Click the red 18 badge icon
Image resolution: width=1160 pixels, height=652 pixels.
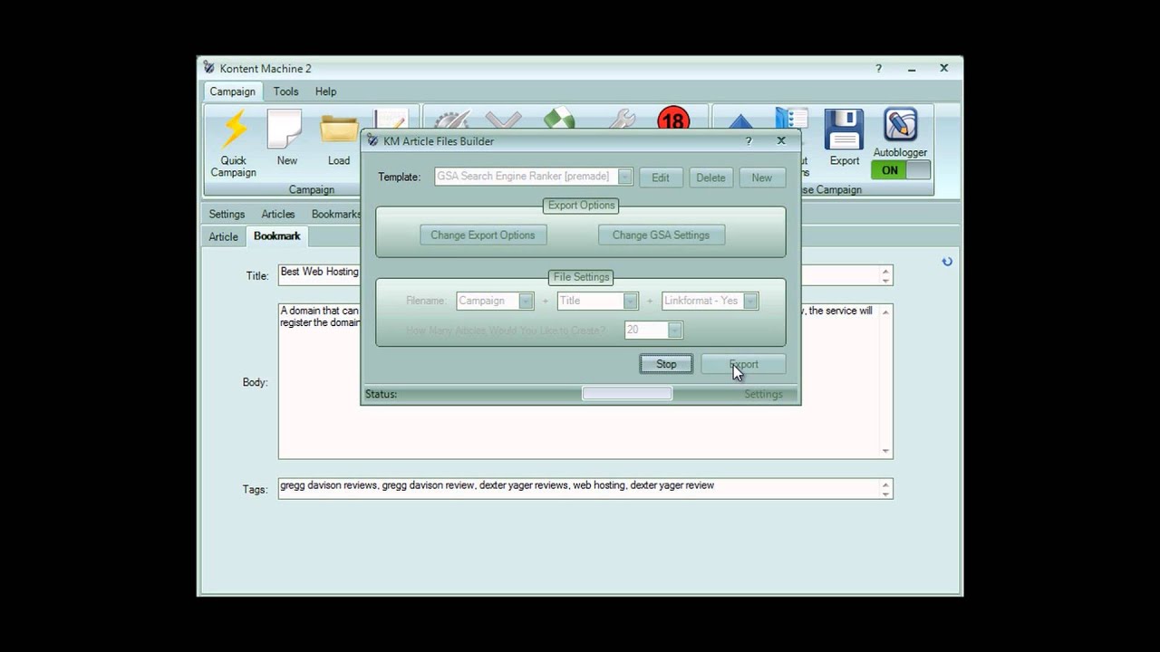673,120
